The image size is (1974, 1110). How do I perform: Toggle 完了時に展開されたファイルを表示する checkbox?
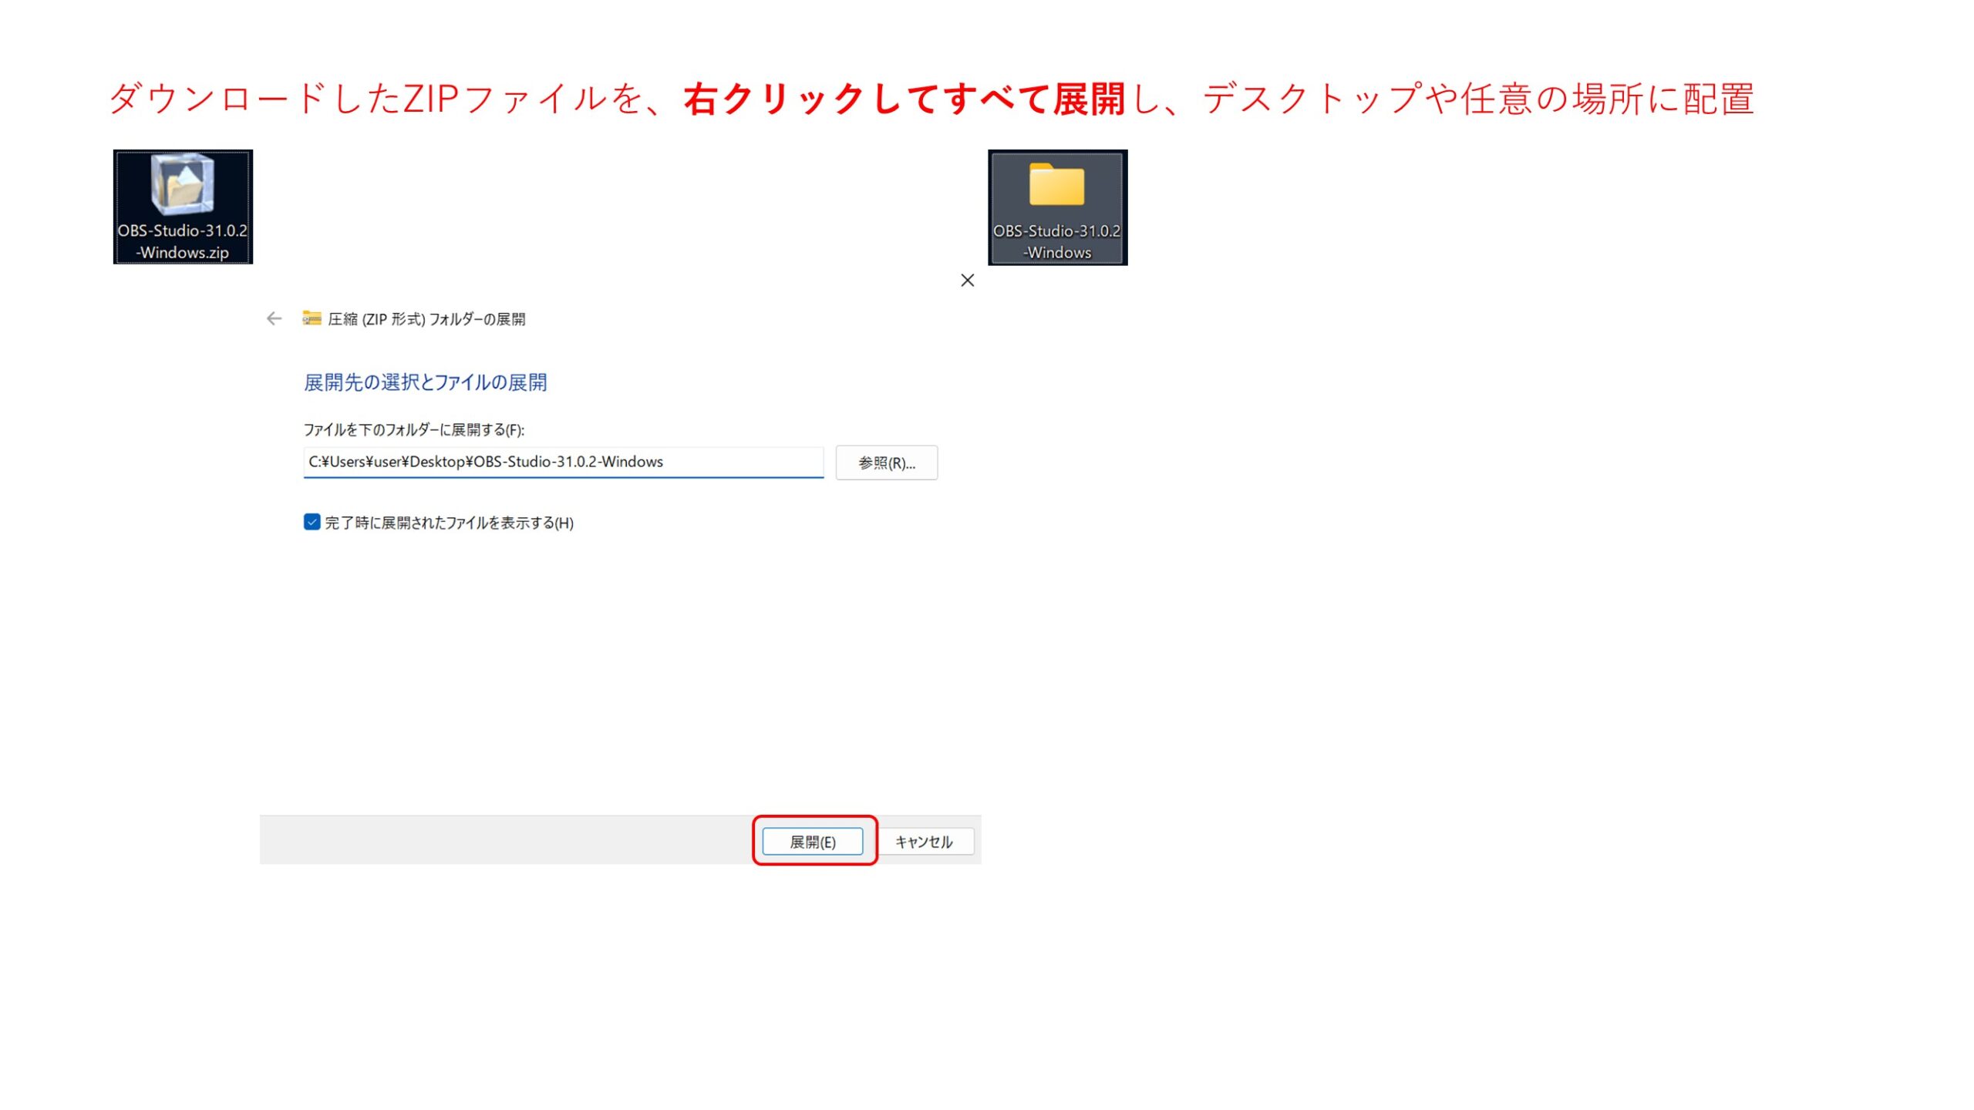pyautogui.click(x=312, y=522)
